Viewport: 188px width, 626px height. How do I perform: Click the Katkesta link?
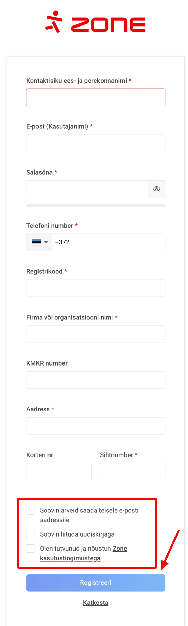tap(96, 603)
